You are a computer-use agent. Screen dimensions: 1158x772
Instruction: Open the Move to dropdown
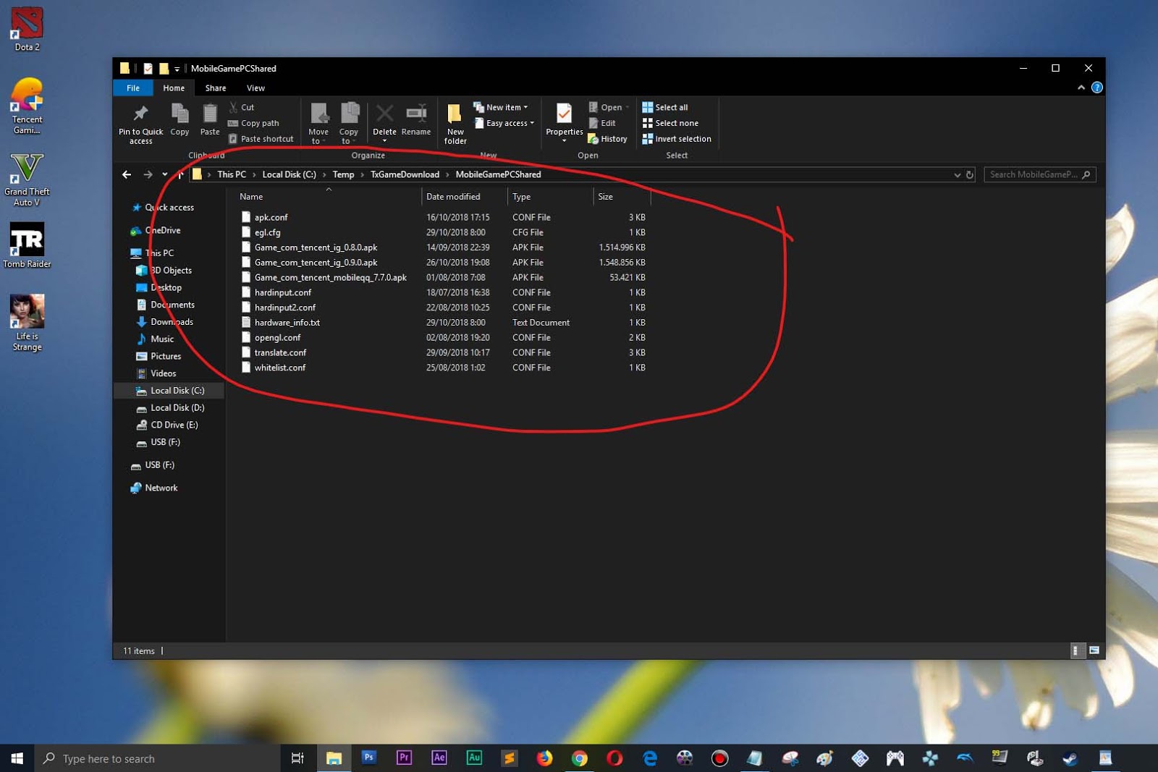pyautogui.click(x=318, y=124)
